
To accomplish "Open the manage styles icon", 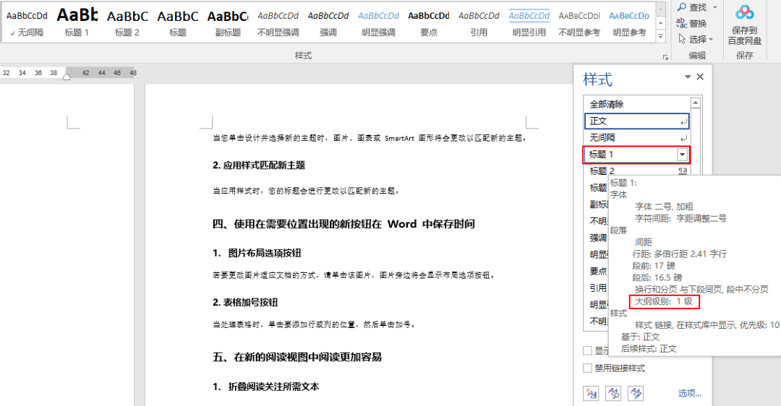I will point(636,393).
